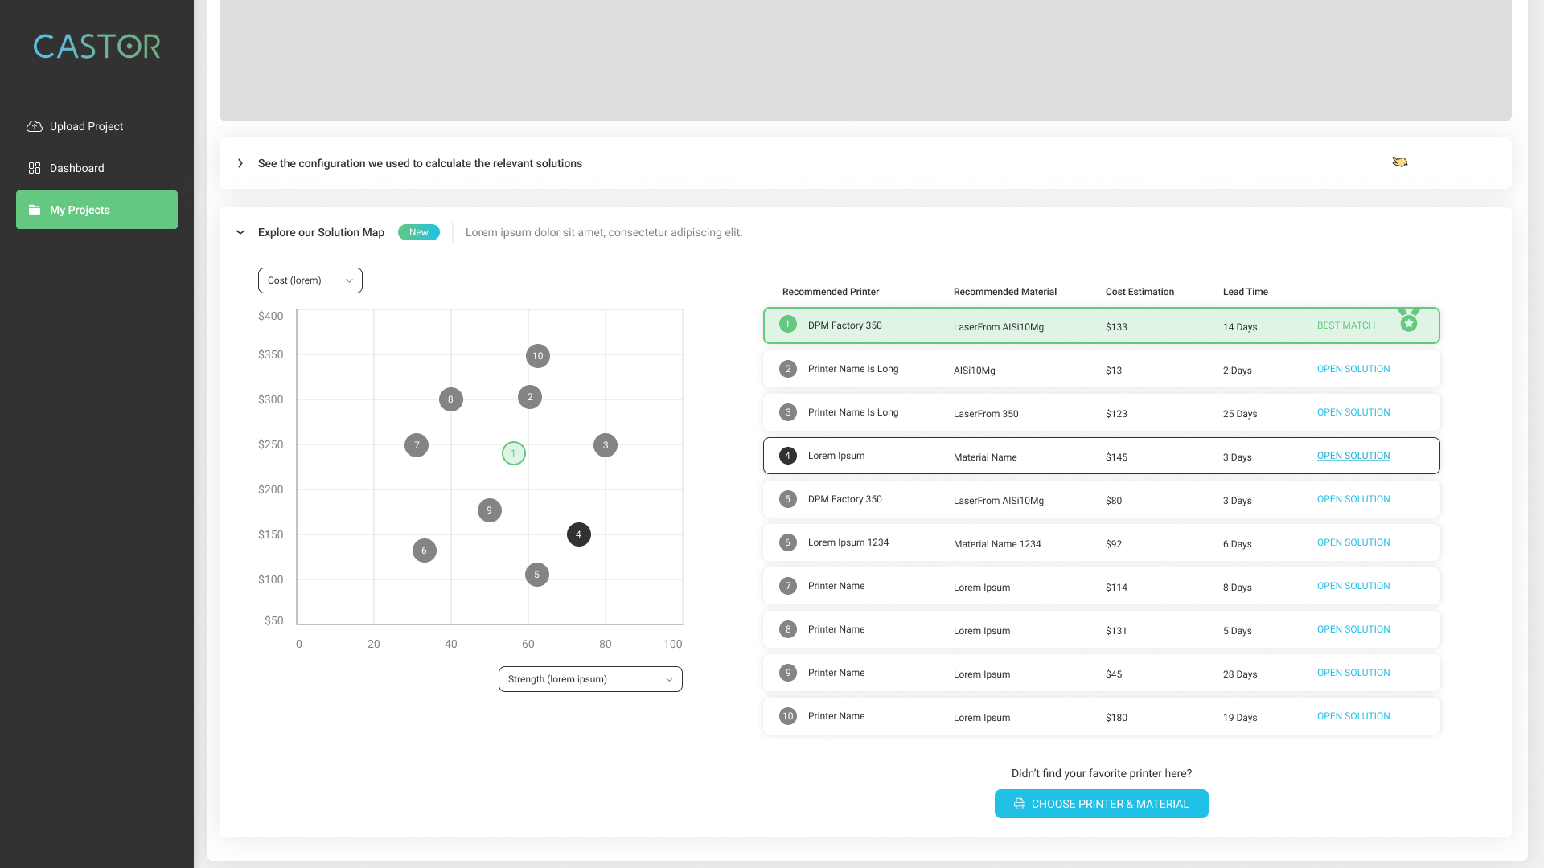Select chart point 5 on solution map
This screenshot has height=868, width=1544.
click(537, 575)
